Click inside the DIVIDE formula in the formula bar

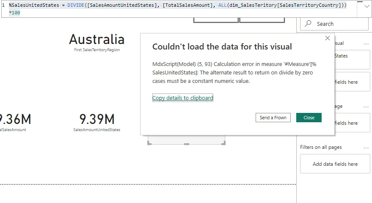point(178,5)
